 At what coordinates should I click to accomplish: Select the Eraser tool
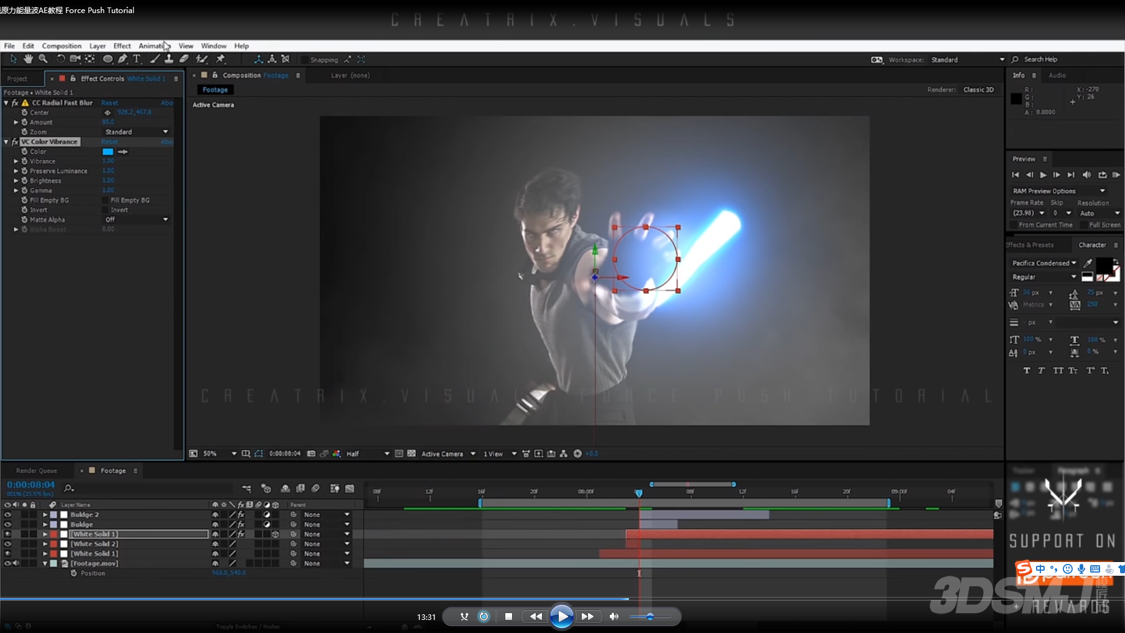184,59
